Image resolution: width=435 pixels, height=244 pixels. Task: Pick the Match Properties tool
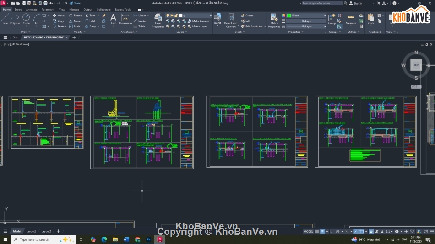[x=274, y=21]
